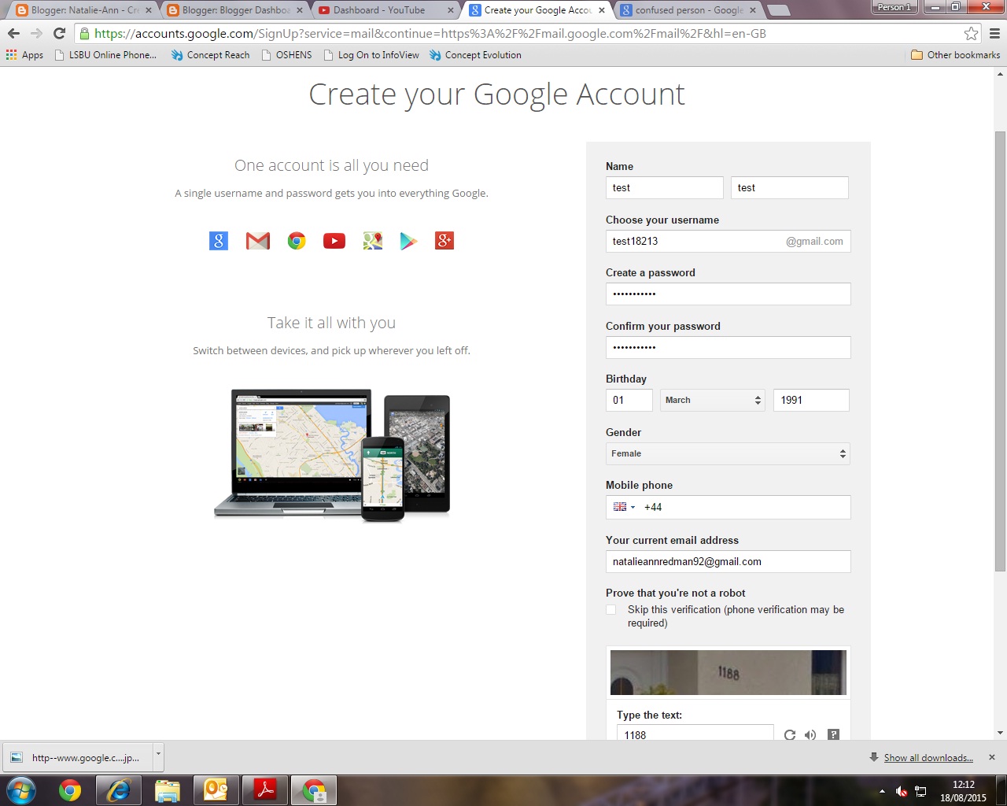Viewport: 1007px width, 806px height.
Task: Reload the current page
Action: (59, 33)
